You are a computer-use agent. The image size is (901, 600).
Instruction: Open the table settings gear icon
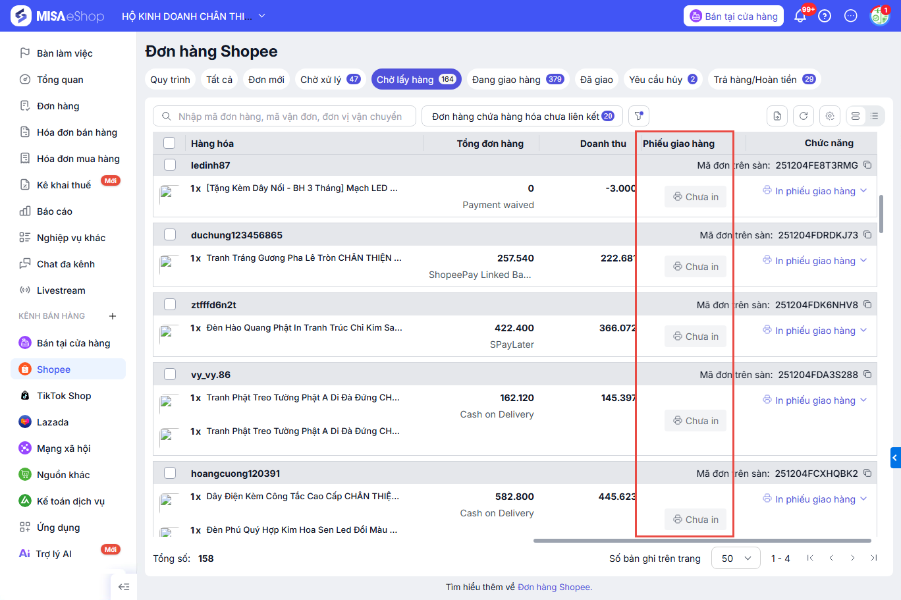coord(830,116)
